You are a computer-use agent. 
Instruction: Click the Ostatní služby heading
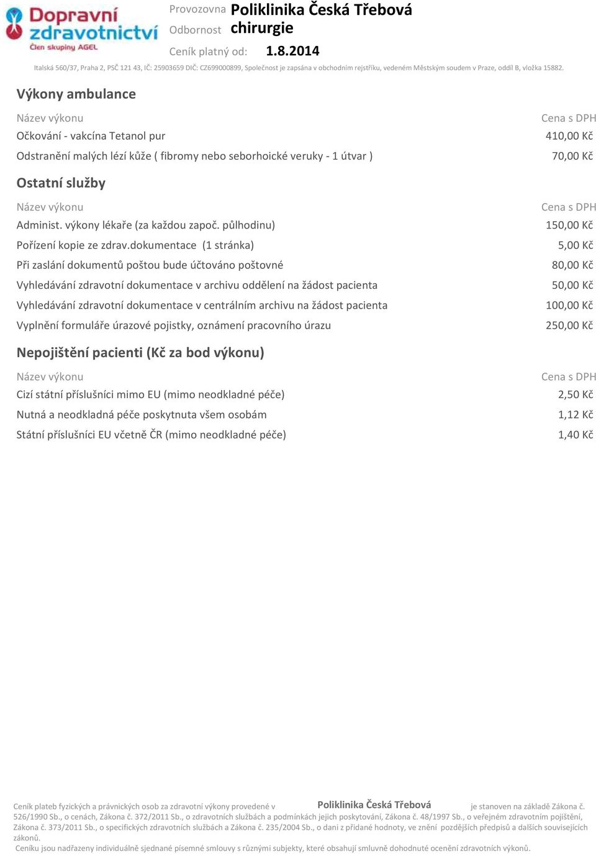coord(61,183)
